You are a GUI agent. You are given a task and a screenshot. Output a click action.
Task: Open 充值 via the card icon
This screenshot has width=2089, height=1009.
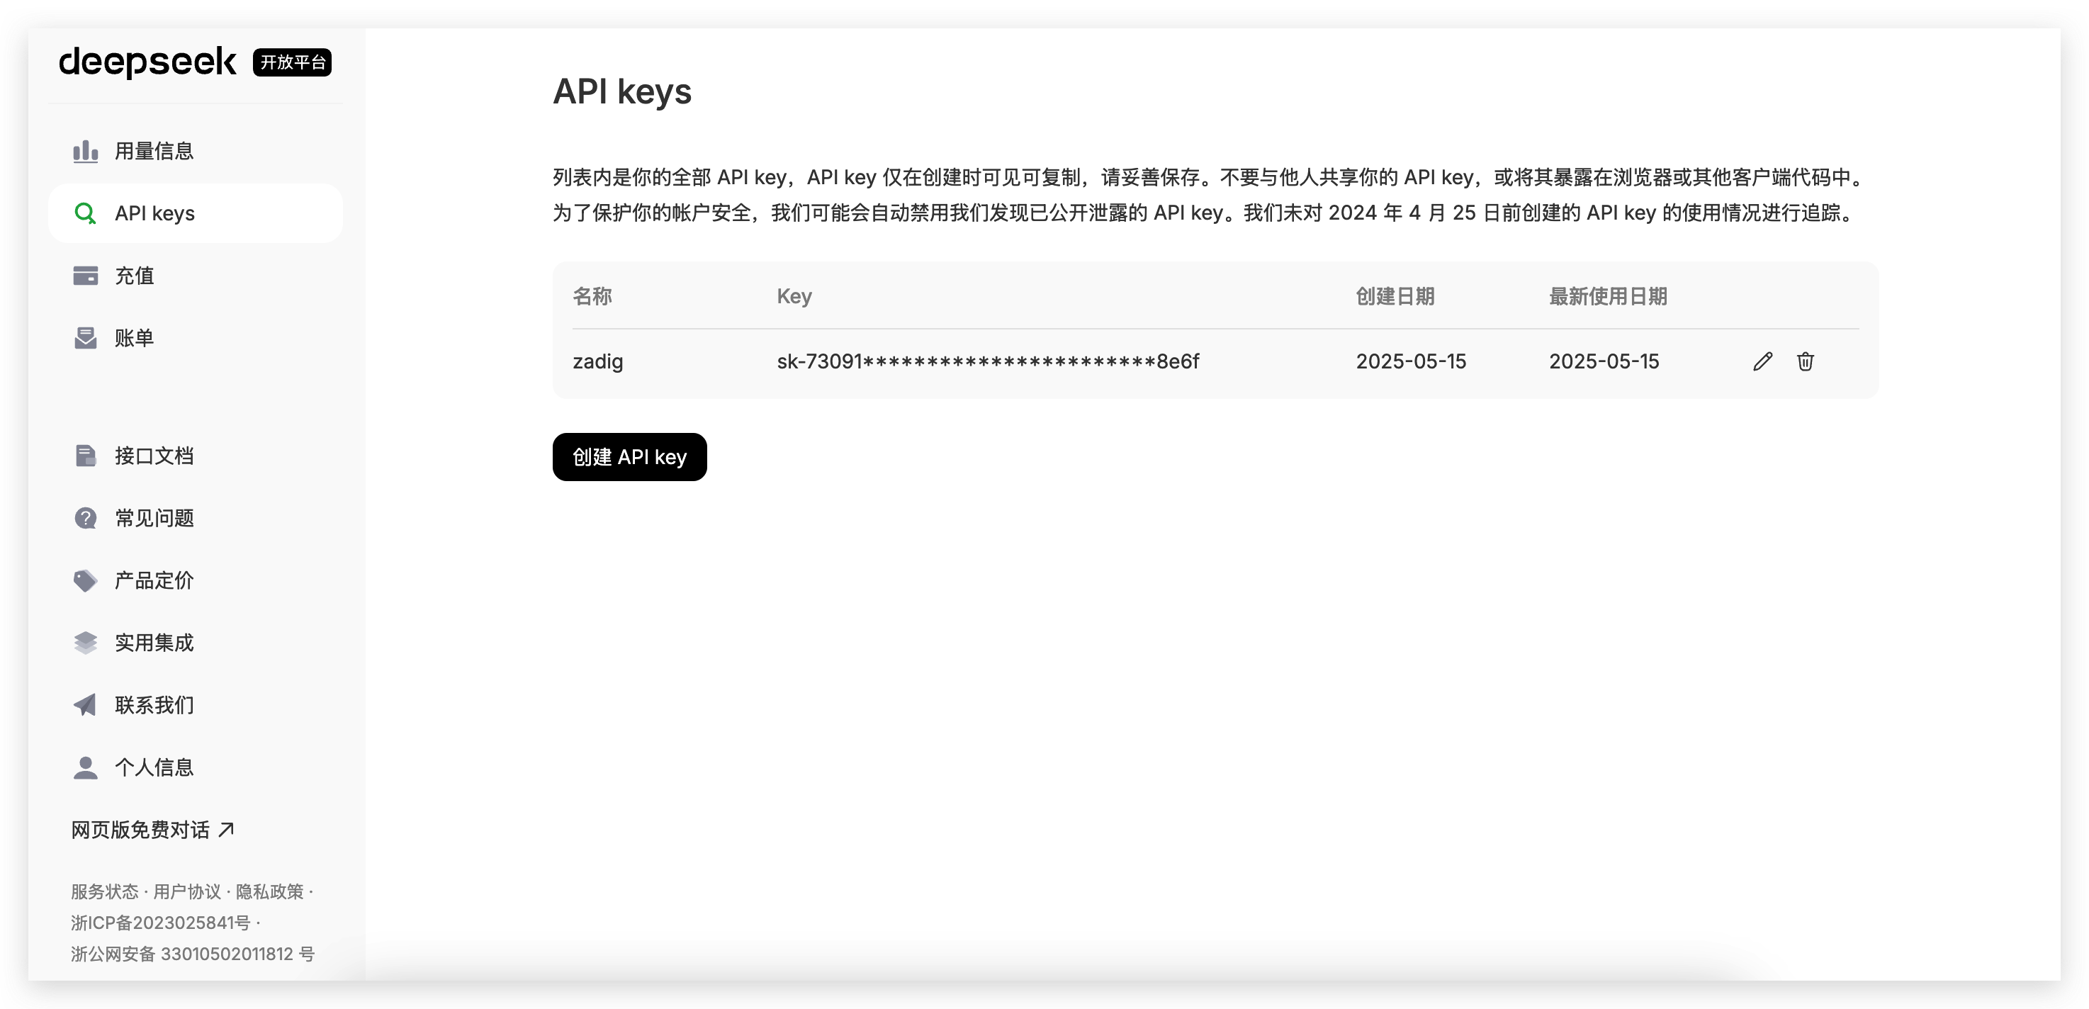pyautogui.click(x=85, y=276)
